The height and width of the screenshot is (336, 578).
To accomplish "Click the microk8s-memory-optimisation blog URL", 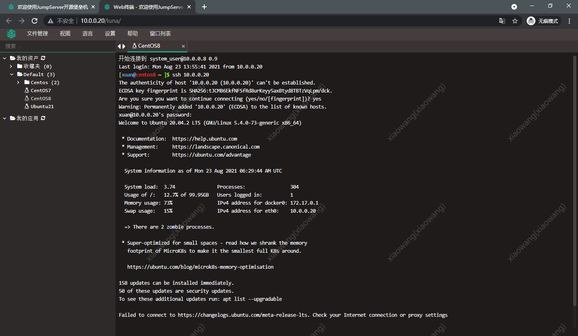I will 200,267.
